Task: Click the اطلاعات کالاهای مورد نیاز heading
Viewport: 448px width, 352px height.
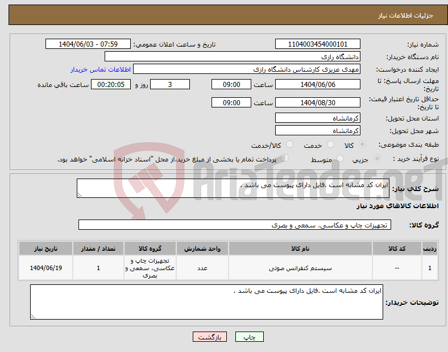Action: pyautogui.click(x=397, y=206)
